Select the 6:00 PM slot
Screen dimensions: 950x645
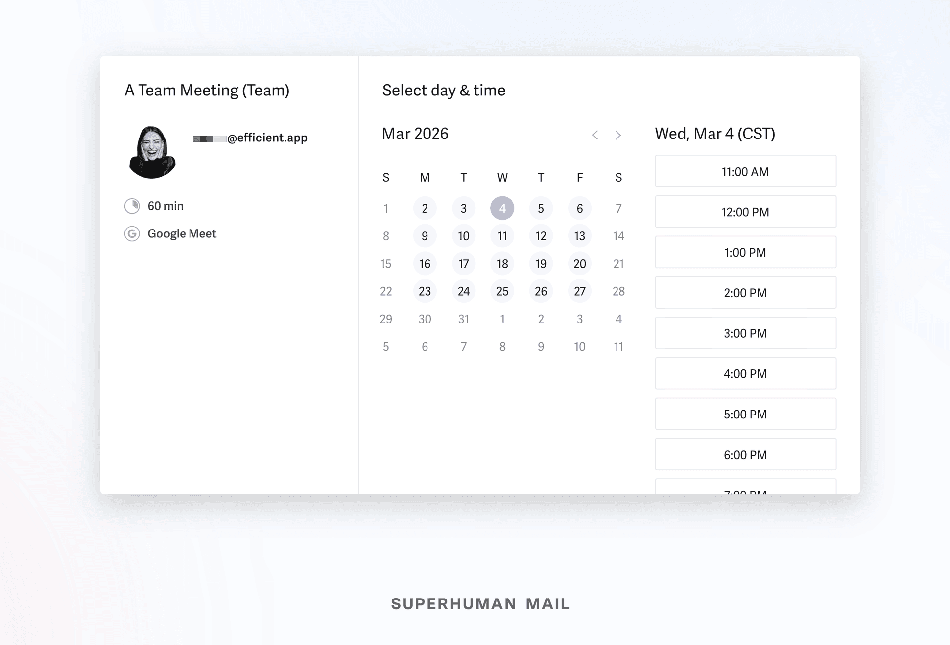[745, 454]
